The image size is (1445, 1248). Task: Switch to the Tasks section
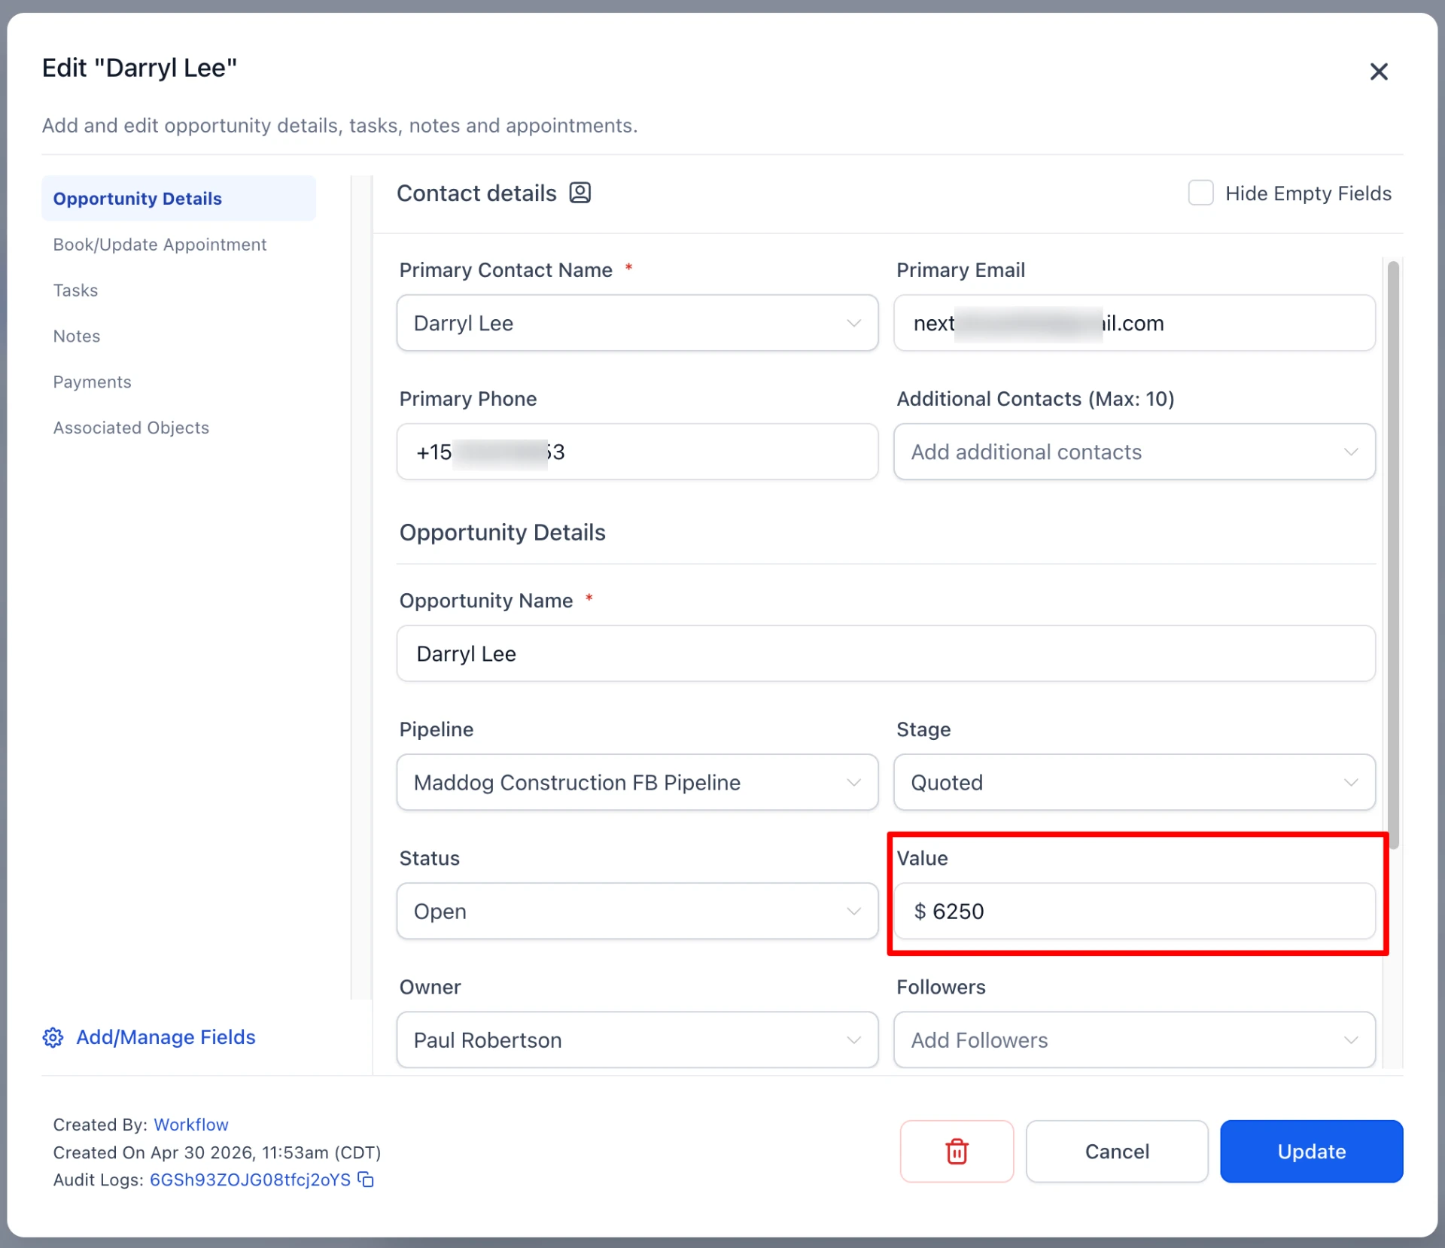coord(75,291)
